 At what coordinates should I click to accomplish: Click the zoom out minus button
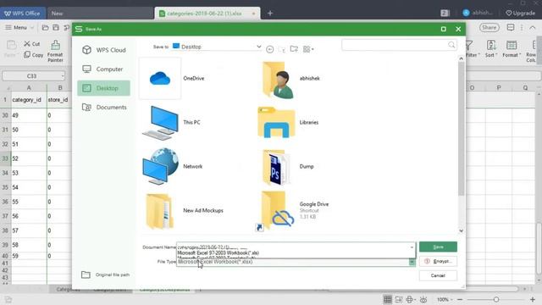point(460,299)
